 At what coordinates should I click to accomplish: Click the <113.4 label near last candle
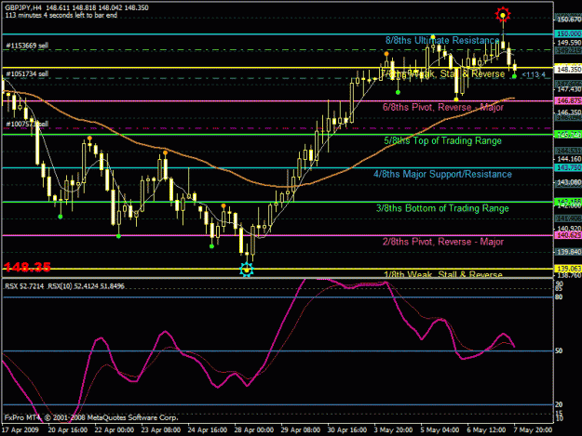[x=534, y=74]
